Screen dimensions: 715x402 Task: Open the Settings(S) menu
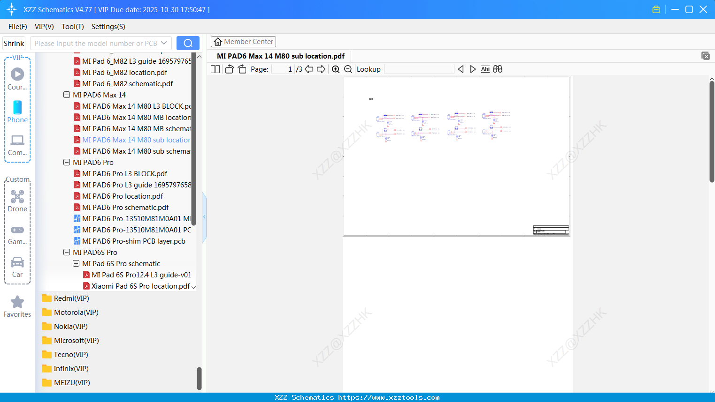[x=108, y=27]
